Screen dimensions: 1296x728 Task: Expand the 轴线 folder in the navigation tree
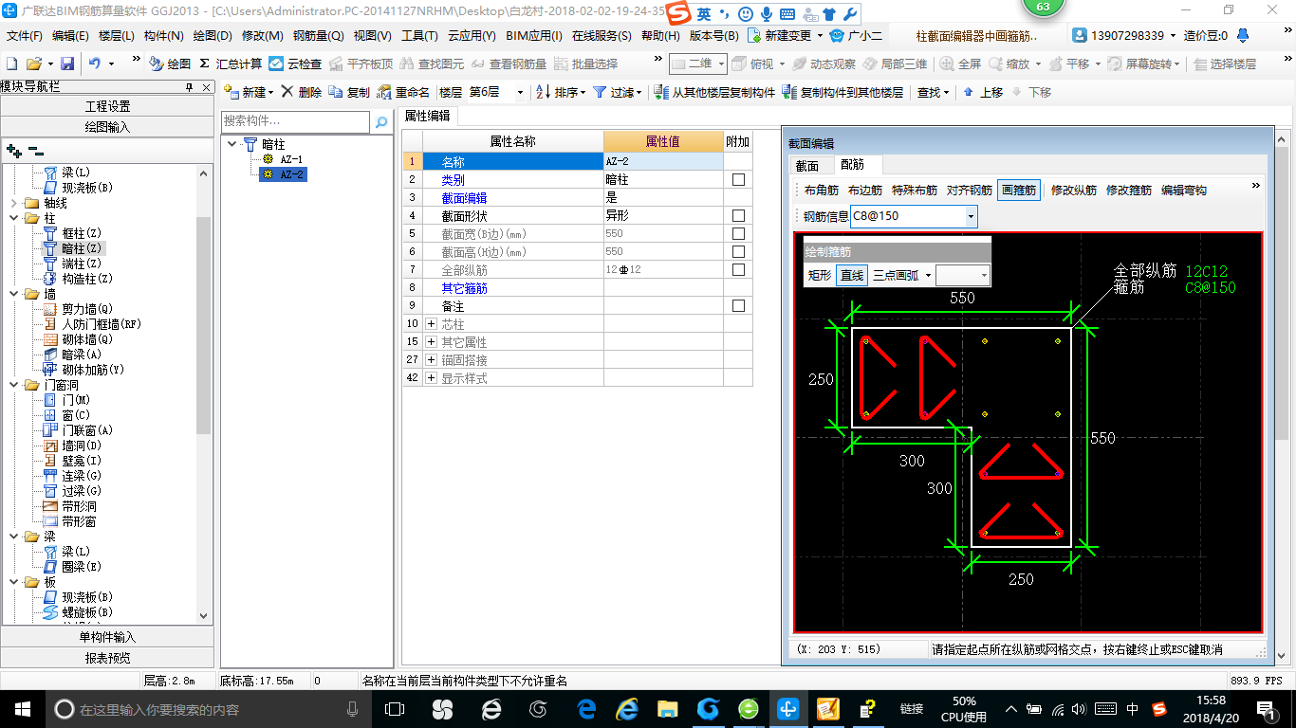13,203
